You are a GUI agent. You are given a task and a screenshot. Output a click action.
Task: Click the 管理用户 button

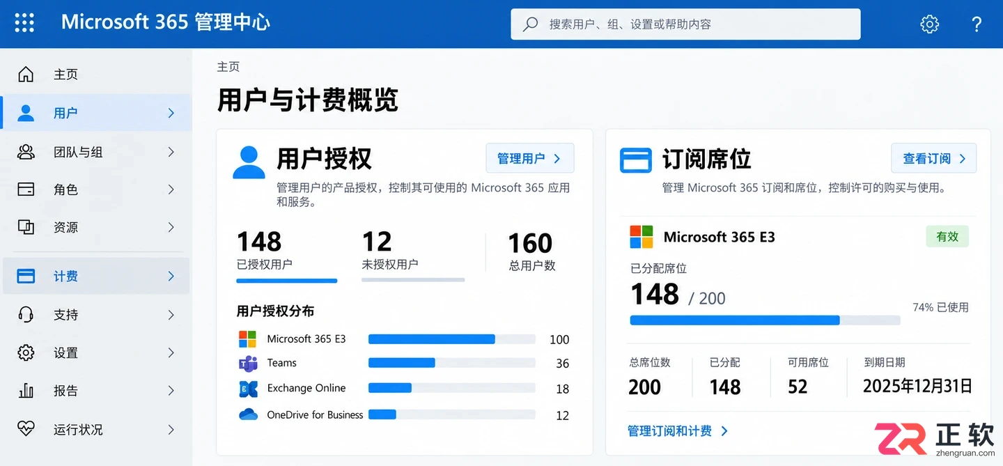tap(529, 158)
